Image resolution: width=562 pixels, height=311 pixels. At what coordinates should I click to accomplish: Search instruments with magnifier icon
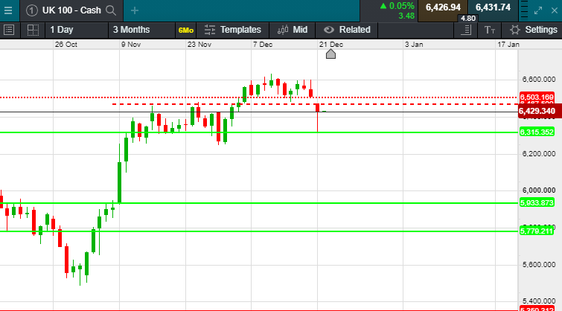[x=111, y=10]
